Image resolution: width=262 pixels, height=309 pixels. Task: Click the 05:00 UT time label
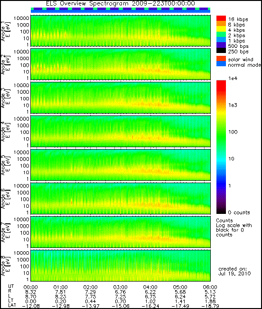point(180,287)
